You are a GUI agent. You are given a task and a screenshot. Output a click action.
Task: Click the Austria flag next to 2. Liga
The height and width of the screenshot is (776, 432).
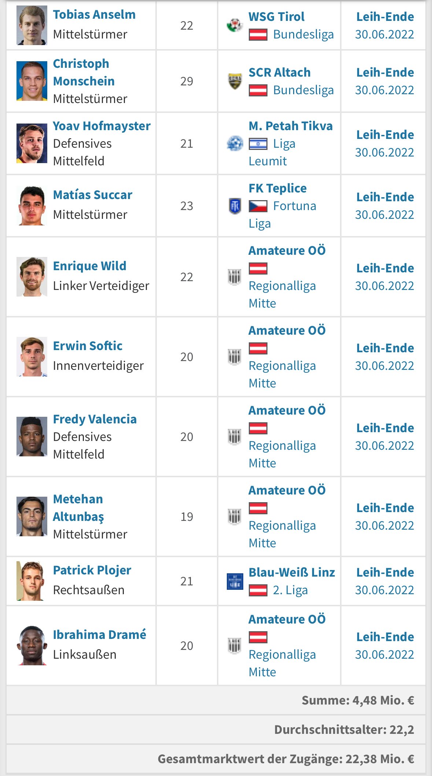[x=258, y=590]
